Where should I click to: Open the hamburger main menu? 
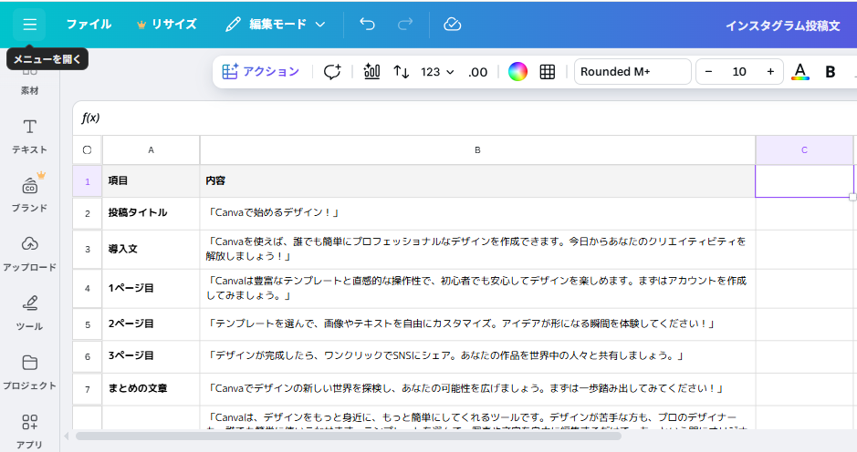pos(29,25)
